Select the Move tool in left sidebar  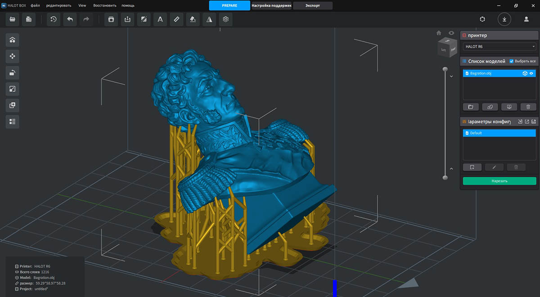click(x=12, y=56)
